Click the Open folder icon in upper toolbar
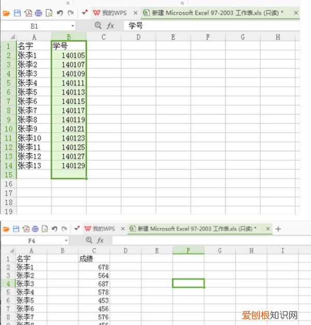 (6, 13)
